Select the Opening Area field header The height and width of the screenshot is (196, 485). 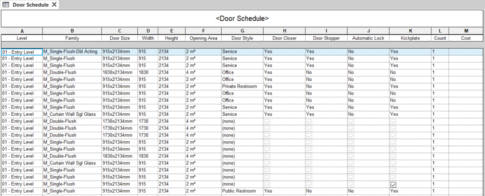click(x=203, y=38)
